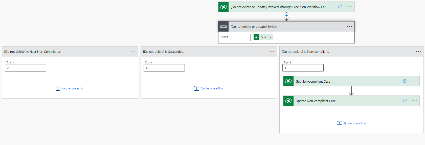Screen dimensions: 425x145
Task: Open ellipsis menu for Get Non-compliant Case
Action: point(414,81)
